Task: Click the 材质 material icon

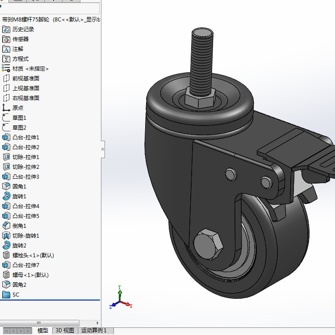Action: point(6,69)
